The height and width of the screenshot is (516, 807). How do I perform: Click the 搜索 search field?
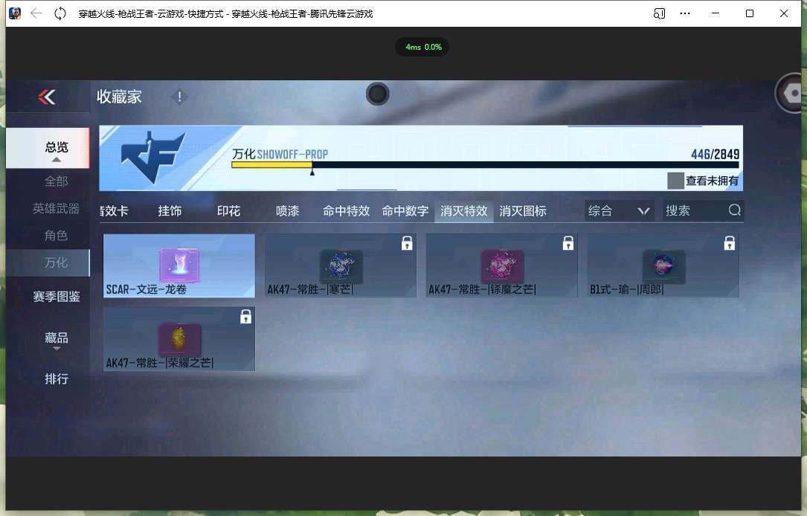point(703,211)
